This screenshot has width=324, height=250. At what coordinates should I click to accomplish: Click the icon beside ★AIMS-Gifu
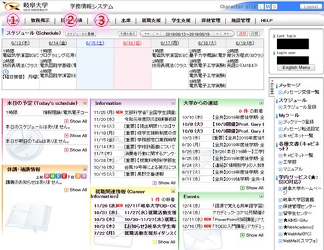(x=280, y=221)
